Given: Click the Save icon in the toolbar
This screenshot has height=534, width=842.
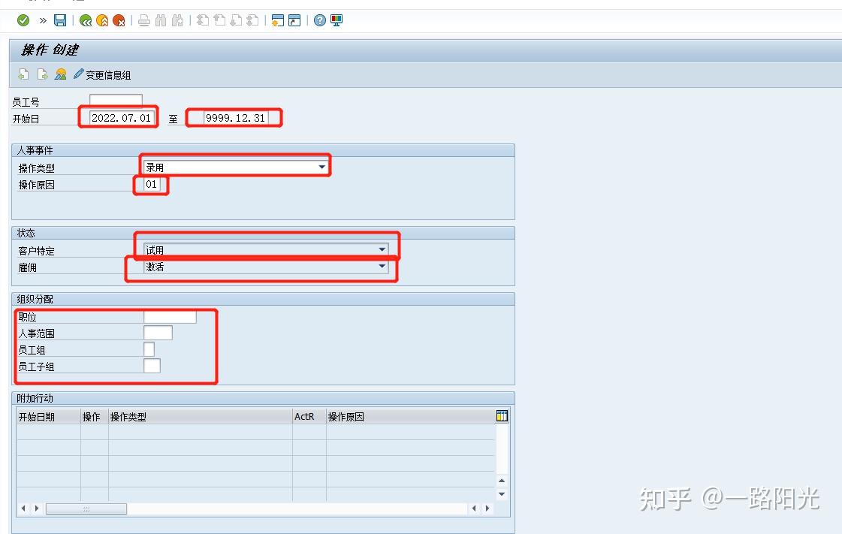Looking at the screenshot, I should pyautogui.click(x=60, y=20).
